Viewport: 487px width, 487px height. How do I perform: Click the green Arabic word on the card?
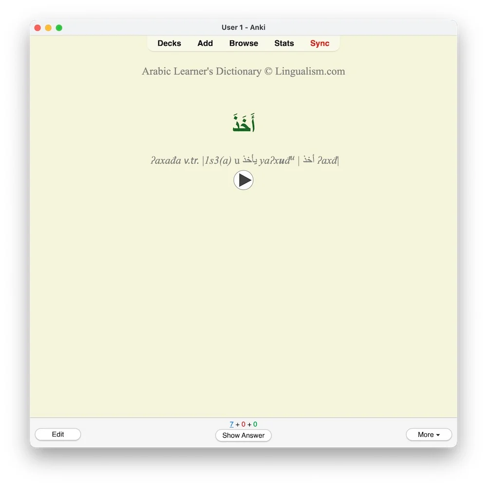click(x=243, y=123)
